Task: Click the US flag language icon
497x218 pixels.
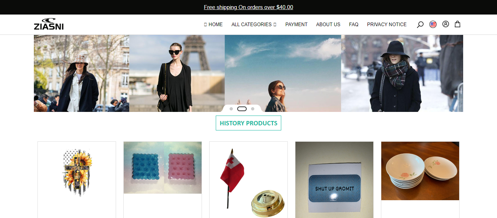Action: 433,24
